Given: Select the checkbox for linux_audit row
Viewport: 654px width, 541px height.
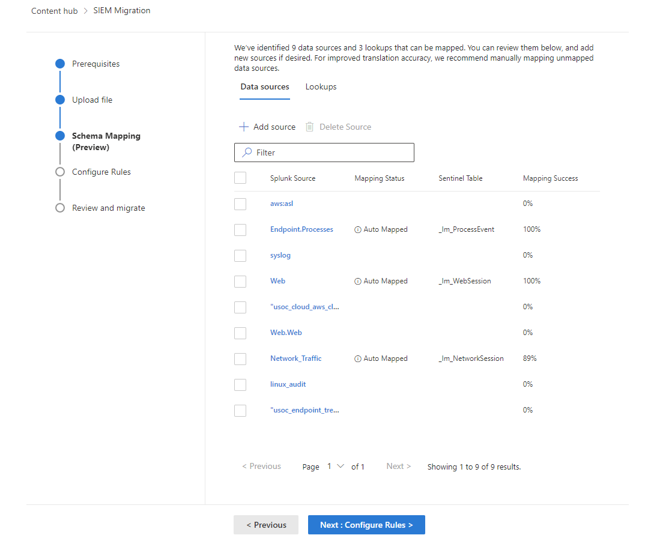Looking at the screenshot, I should pyautogui.click(x=240, y=384).
